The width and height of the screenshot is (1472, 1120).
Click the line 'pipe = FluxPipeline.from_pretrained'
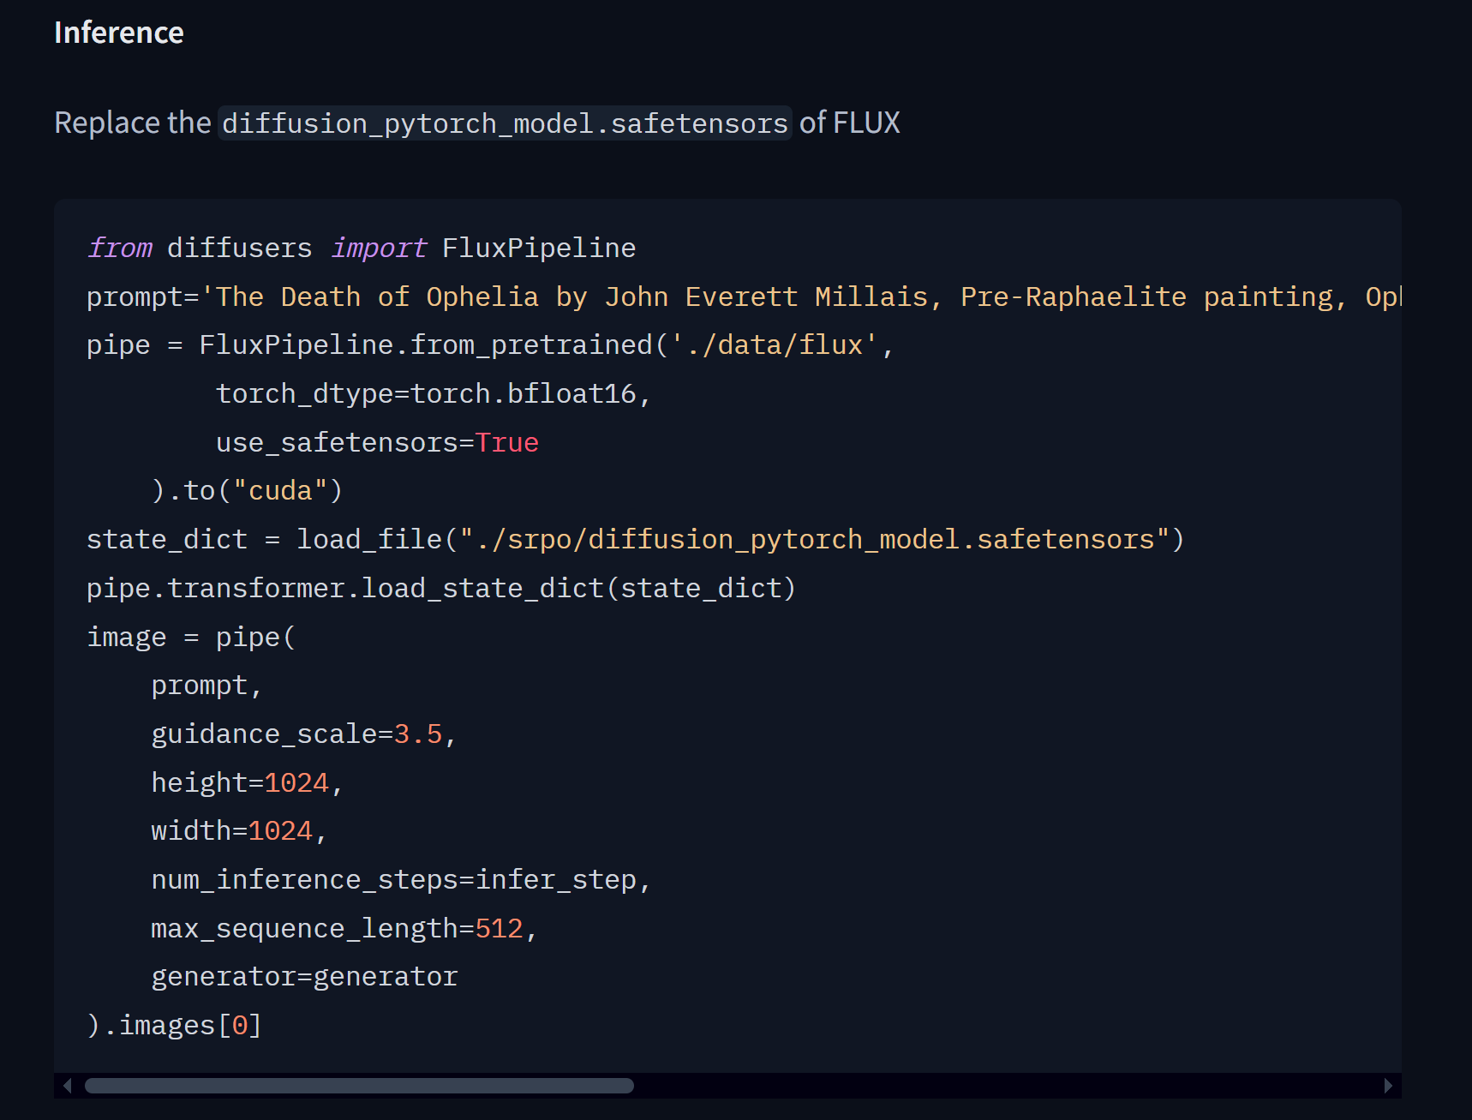490,344
